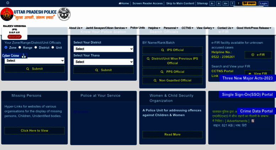Screen dimensions: 276x150
Task: Select the Zone radio button
Action: coord(6,48)
